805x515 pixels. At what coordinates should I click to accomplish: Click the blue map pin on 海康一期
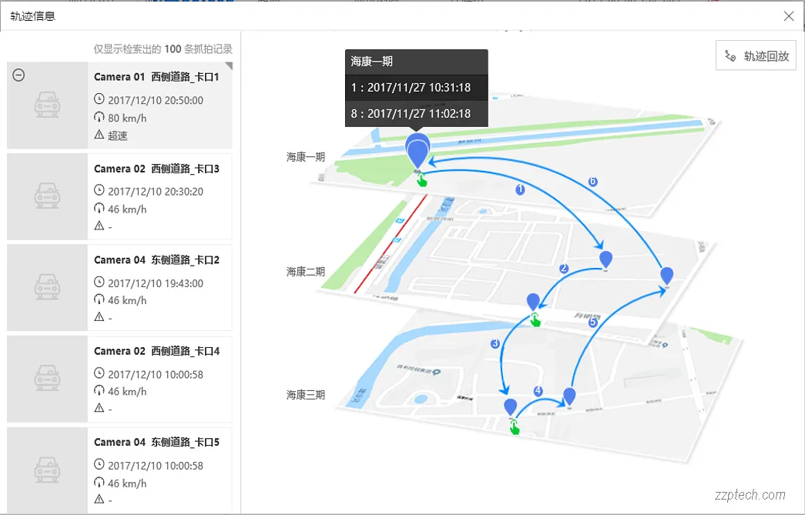click(x=418, y=152)
